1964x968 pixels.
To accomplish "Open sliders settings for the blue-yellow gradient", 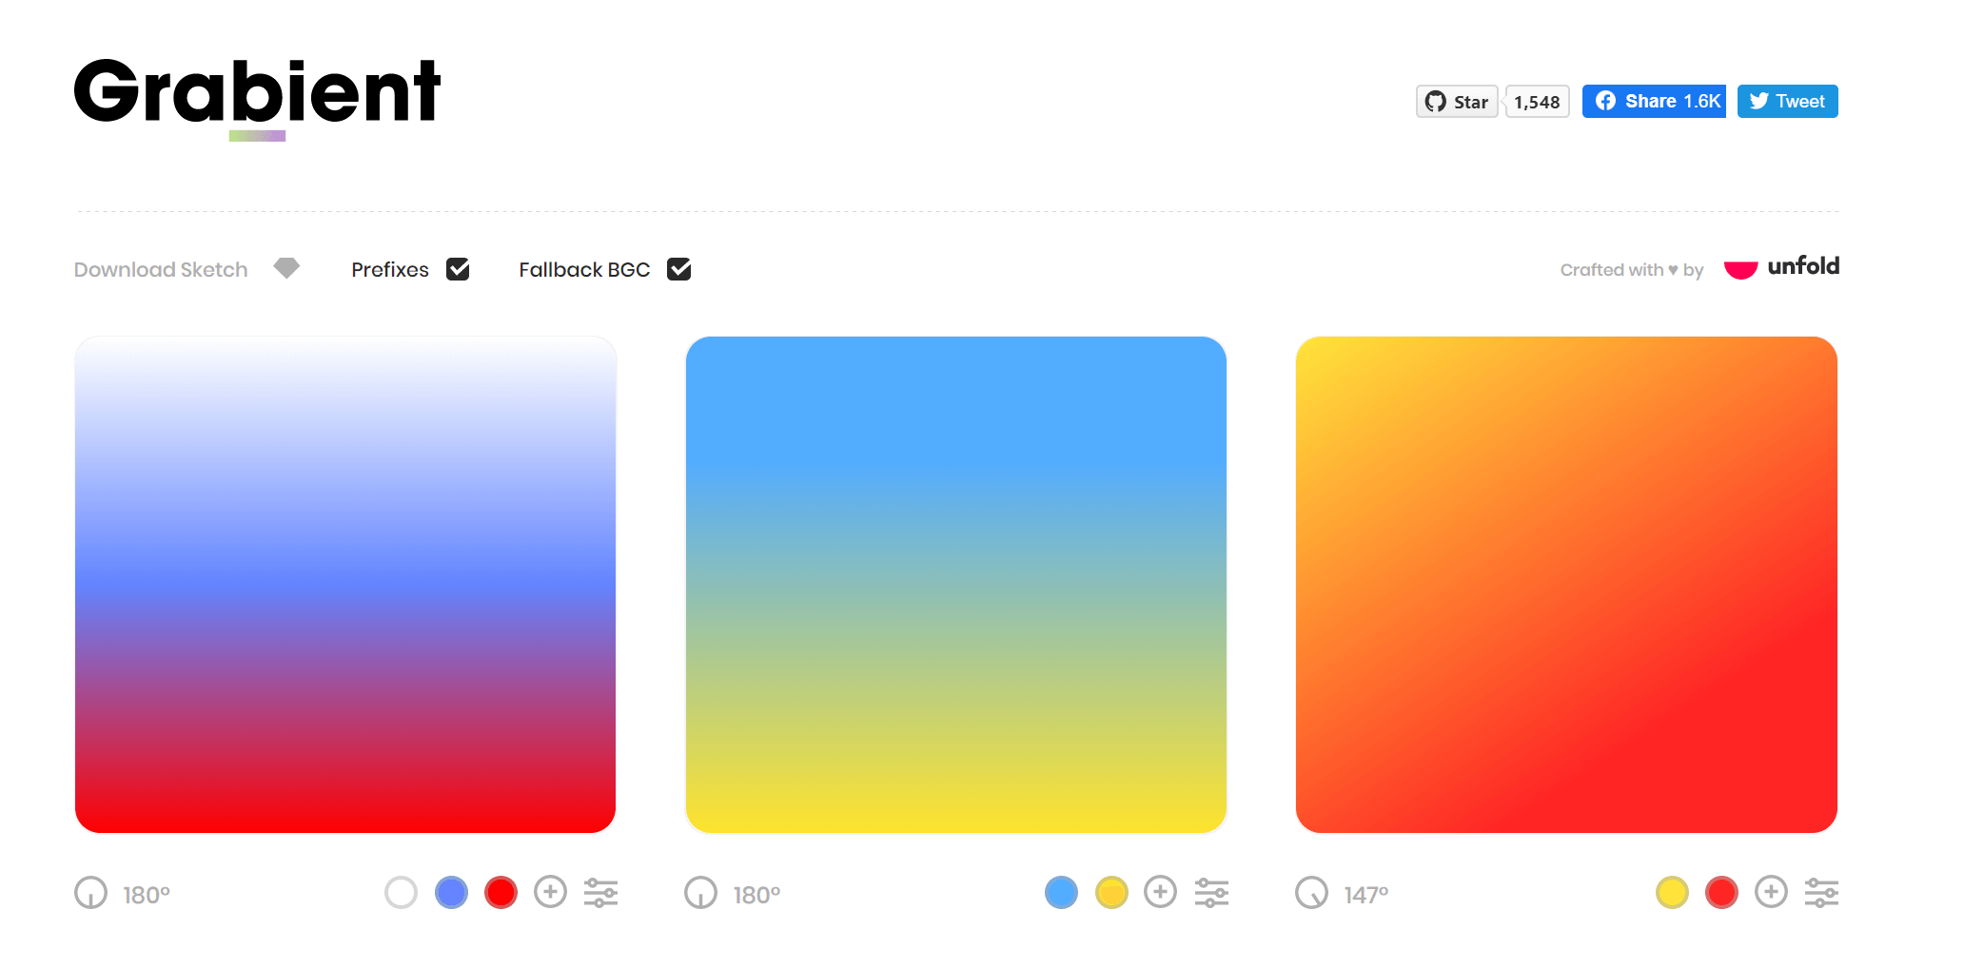I will pos(1211,893).
